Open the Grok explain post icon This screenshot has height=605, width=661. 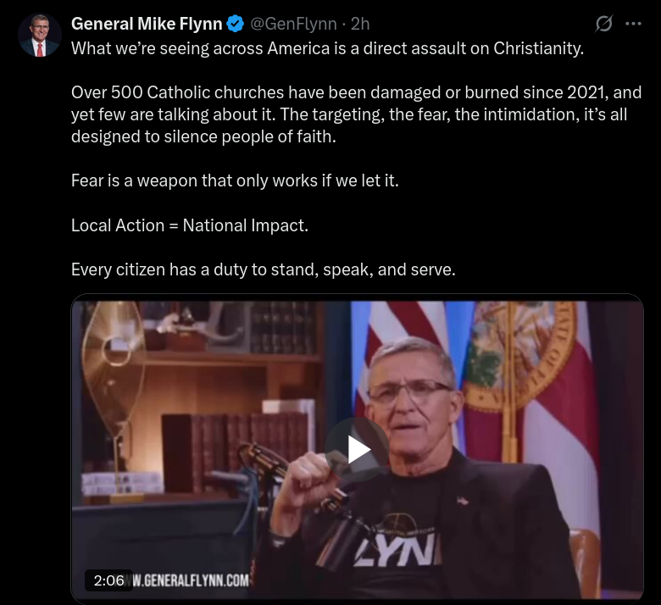[x=603, y=24]
